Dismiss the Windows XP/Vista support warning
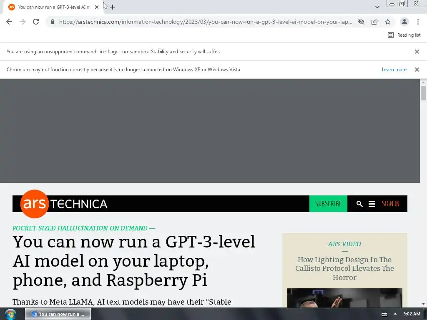The image size is (427, 320). click(417, 70)
